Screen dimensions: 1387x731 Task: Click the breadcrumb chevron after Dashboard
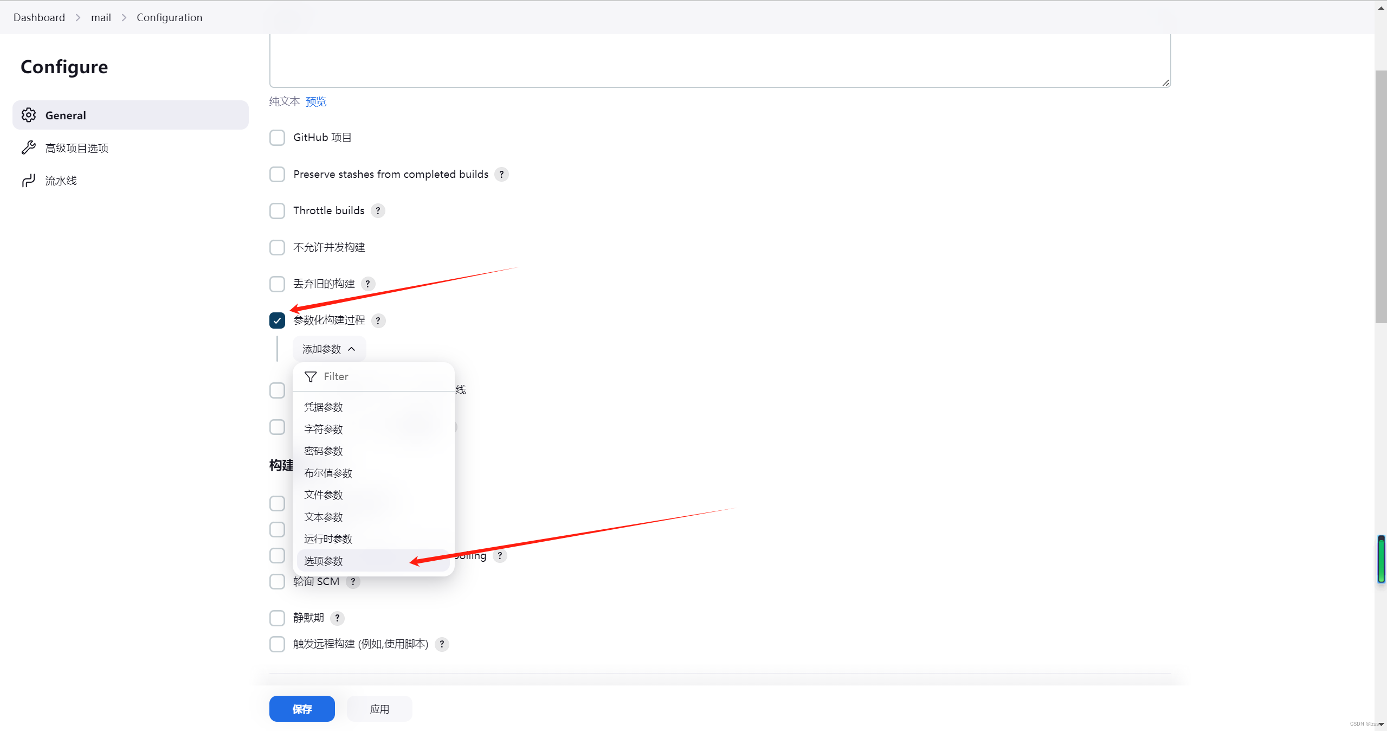pos(78,18)
